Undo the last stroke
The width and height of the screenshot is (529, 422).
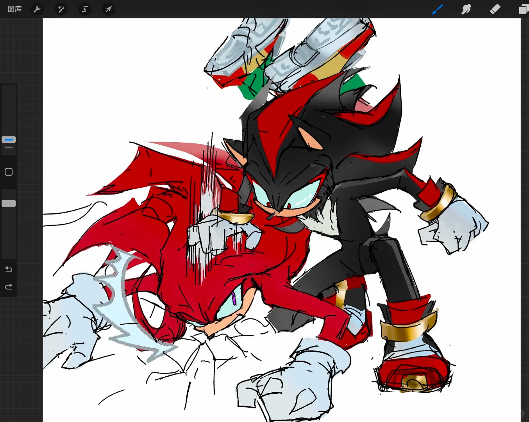pyautogui.click(x=9, y=269)
